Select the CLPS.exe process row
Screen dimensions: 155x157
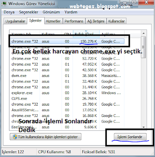67,99
